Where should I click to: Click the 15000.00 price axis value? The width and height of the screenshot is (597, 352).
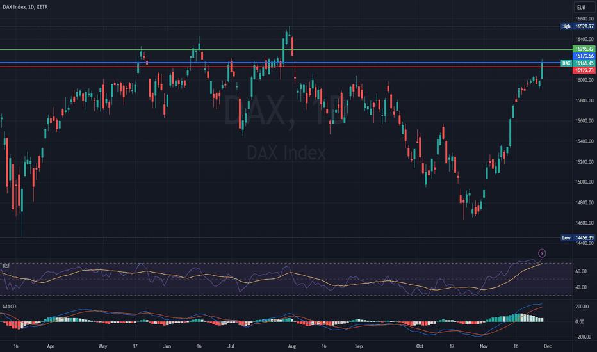(x=584, y=182)
